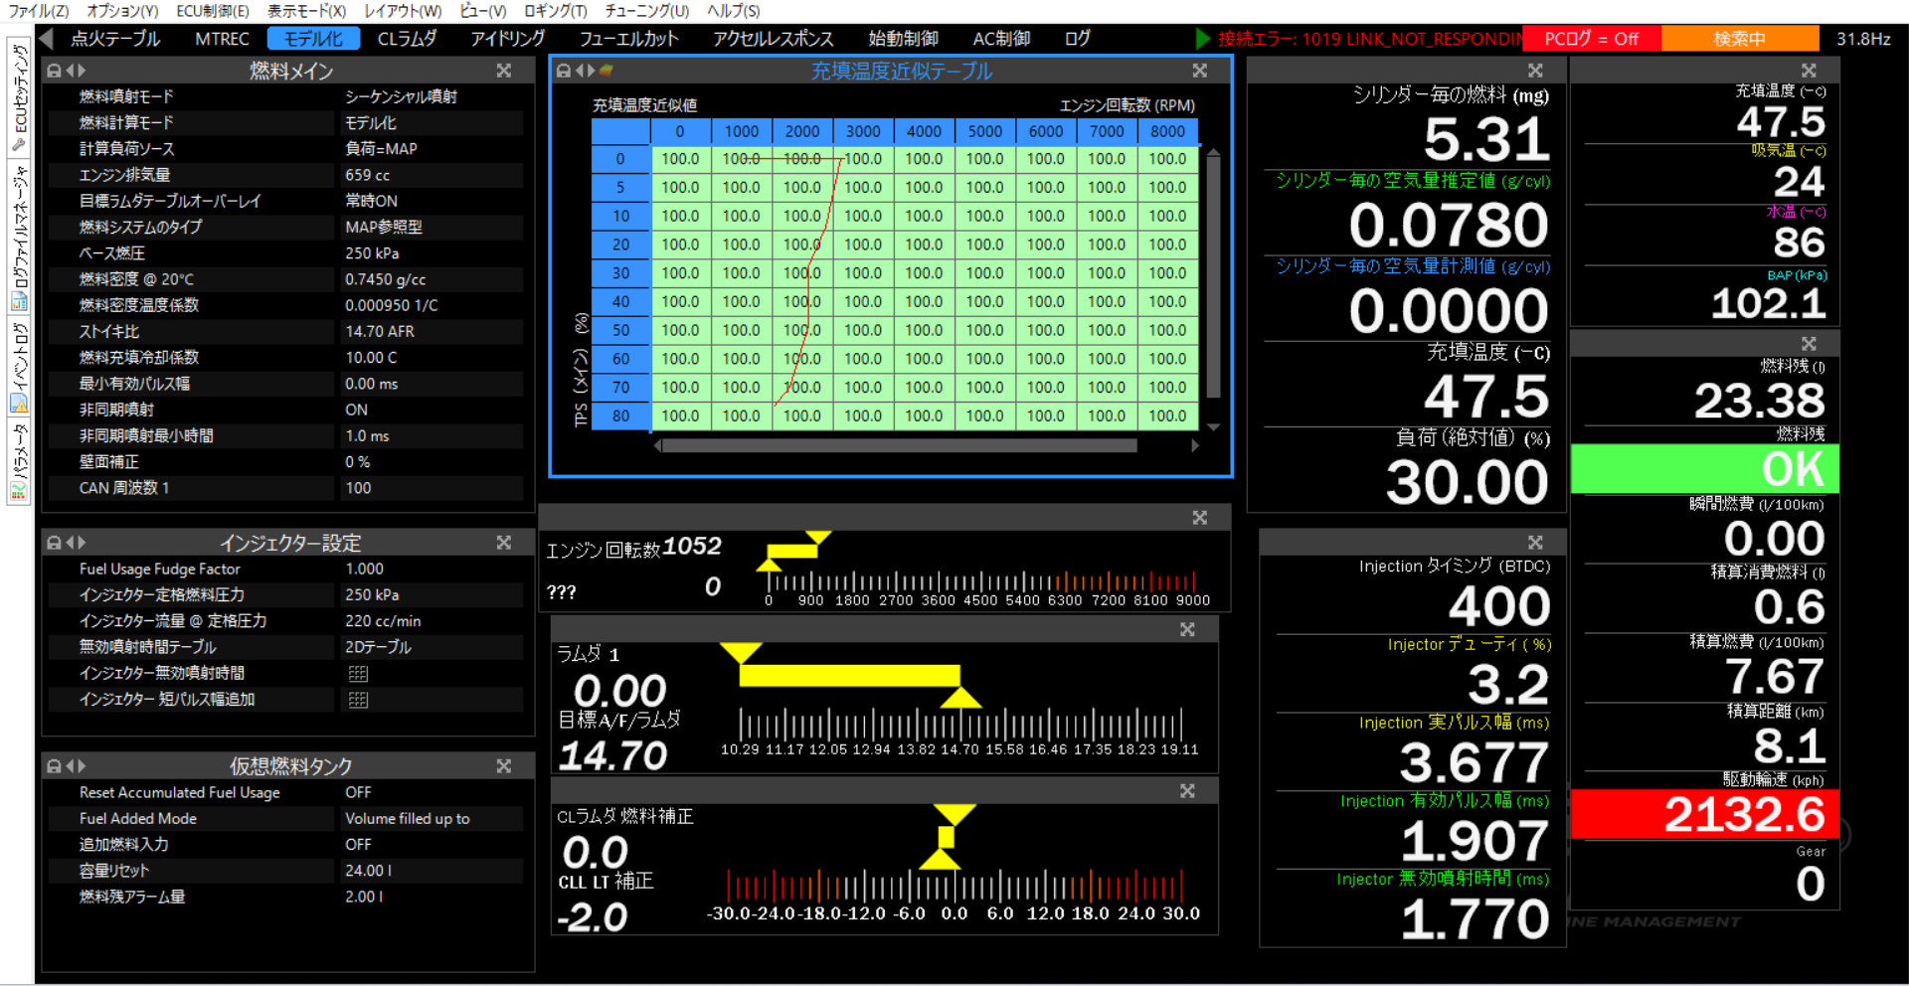1909x986 pixels.
Task: Click the 充填温度 table vertical scrollbar
Action: tap(1214, 275)
